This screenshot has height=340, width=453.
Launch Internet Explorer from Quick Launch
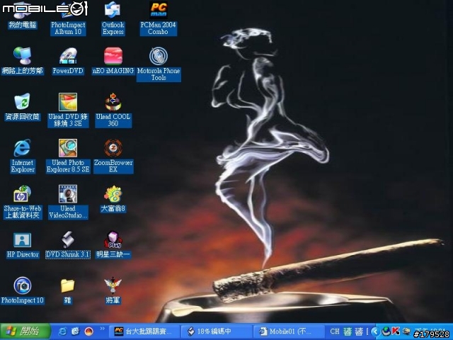tap(62, 331)
